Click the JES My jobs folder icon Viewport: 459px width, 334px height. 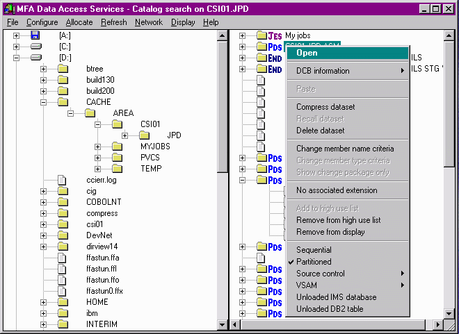261,35
